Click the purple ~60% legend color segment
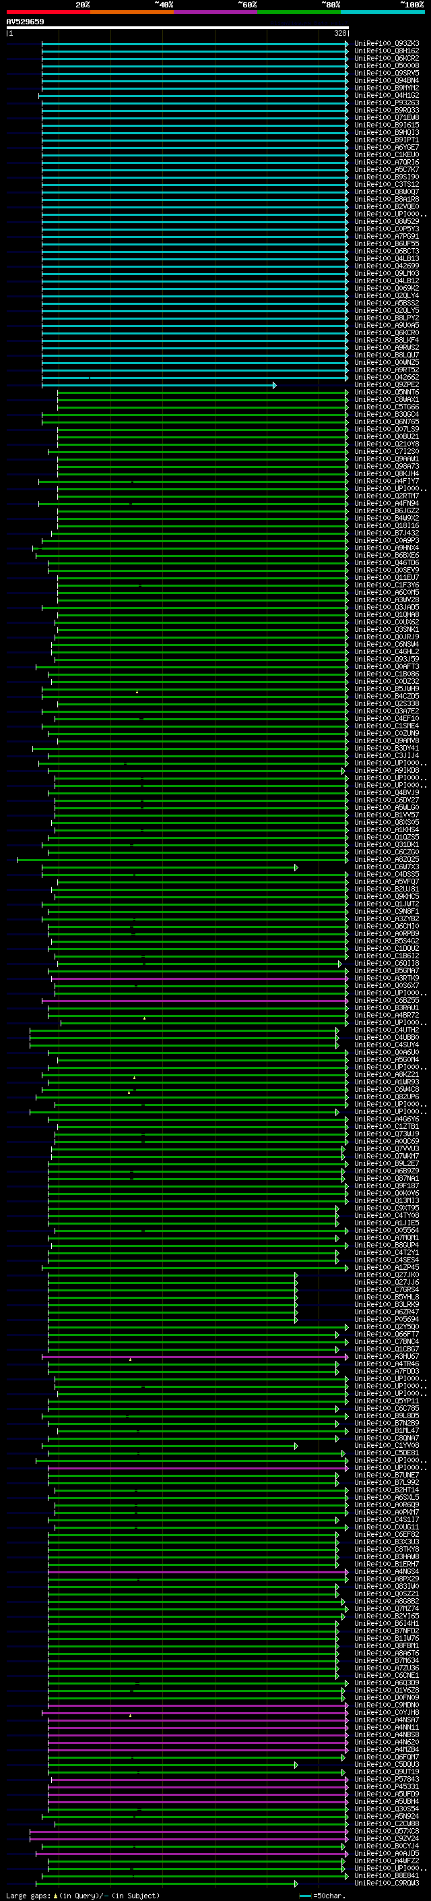 tap(216, 13)
